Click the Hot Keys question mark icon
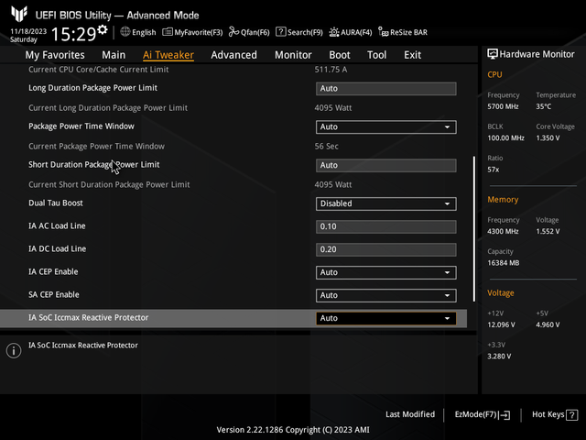The height and width of the screenshot is (440, 586). pos(571,415)
